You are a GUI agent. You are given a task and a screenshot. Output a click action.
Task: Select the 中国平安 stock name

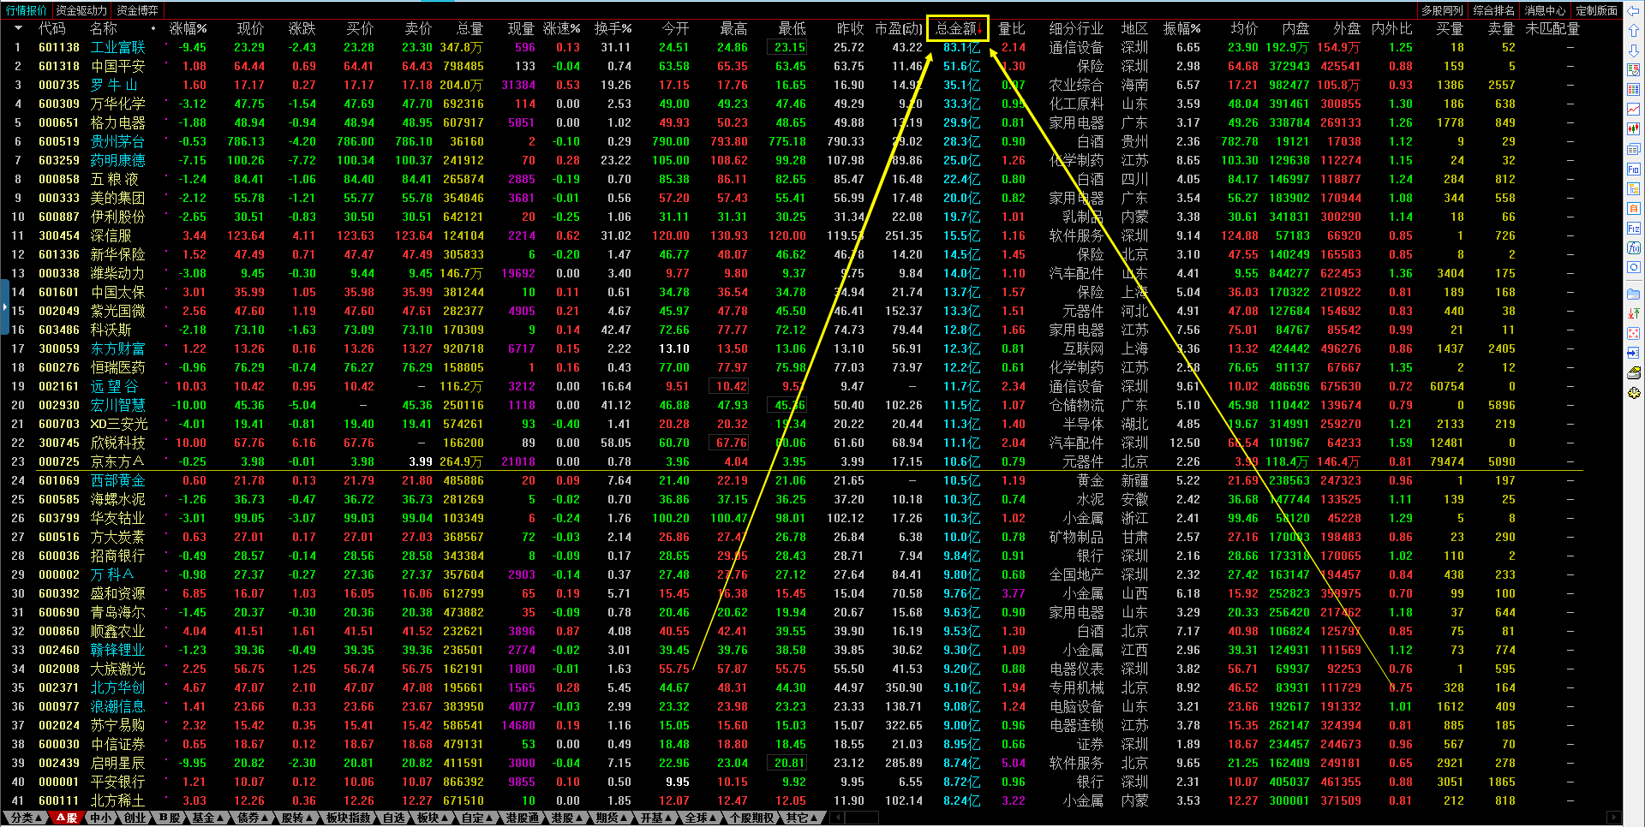pos(118,66)
